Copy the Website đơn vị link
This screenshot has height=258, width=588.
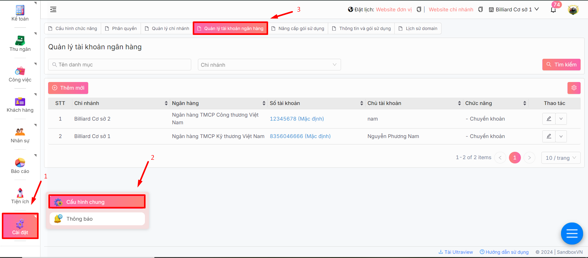click(x=419, y=9)
